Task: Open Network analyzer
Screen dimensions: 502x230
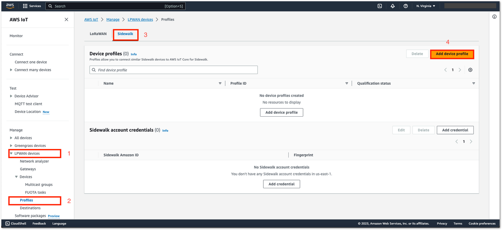Action: [34, 161]
